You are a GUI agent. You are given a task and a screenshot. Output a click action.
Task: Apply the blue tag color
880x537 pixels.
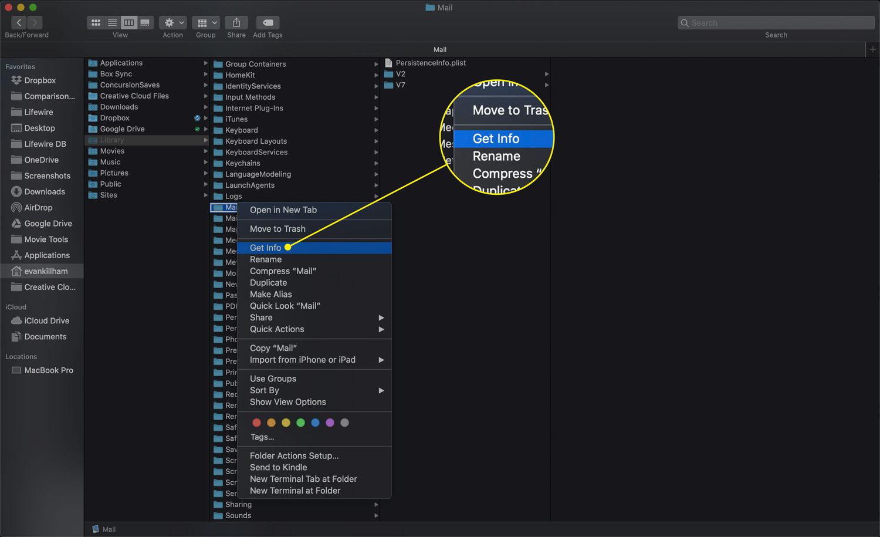click(315, 423)
